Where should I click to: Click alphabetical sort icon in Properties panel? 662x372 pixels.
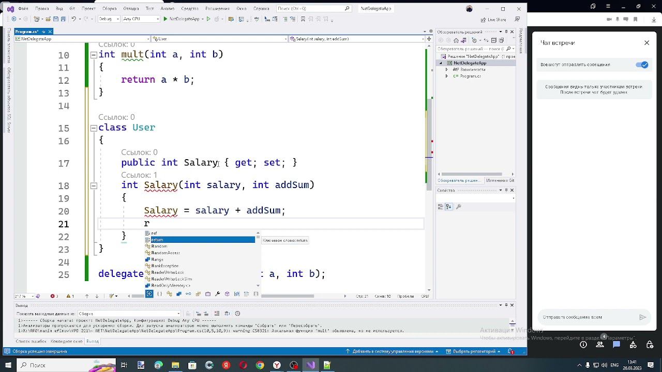pyautogui.click(x=449, y=207)
